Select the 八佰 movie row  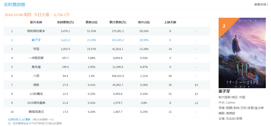tap(36, 76)
